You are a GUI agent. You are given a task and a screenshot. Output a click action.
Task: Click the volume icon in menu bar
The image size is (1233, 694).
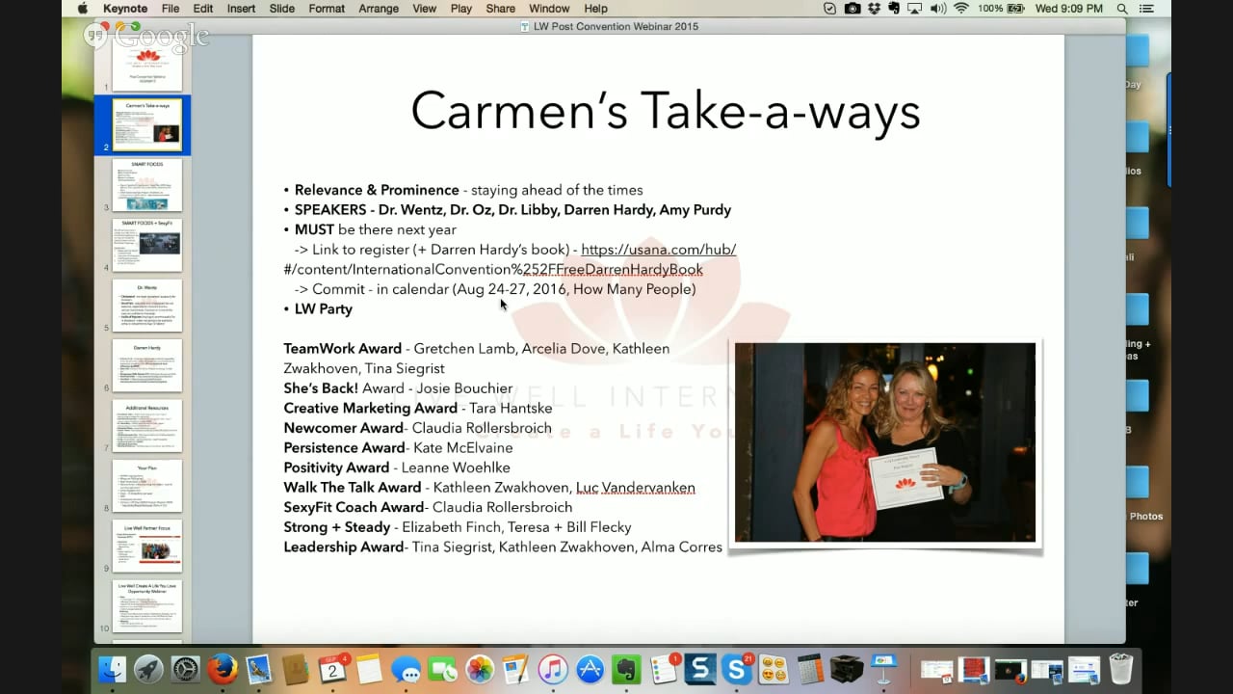coord(937,9)
